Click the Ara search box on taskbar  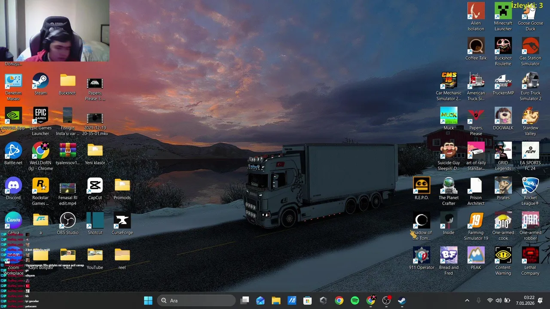(x=196, y=300)
